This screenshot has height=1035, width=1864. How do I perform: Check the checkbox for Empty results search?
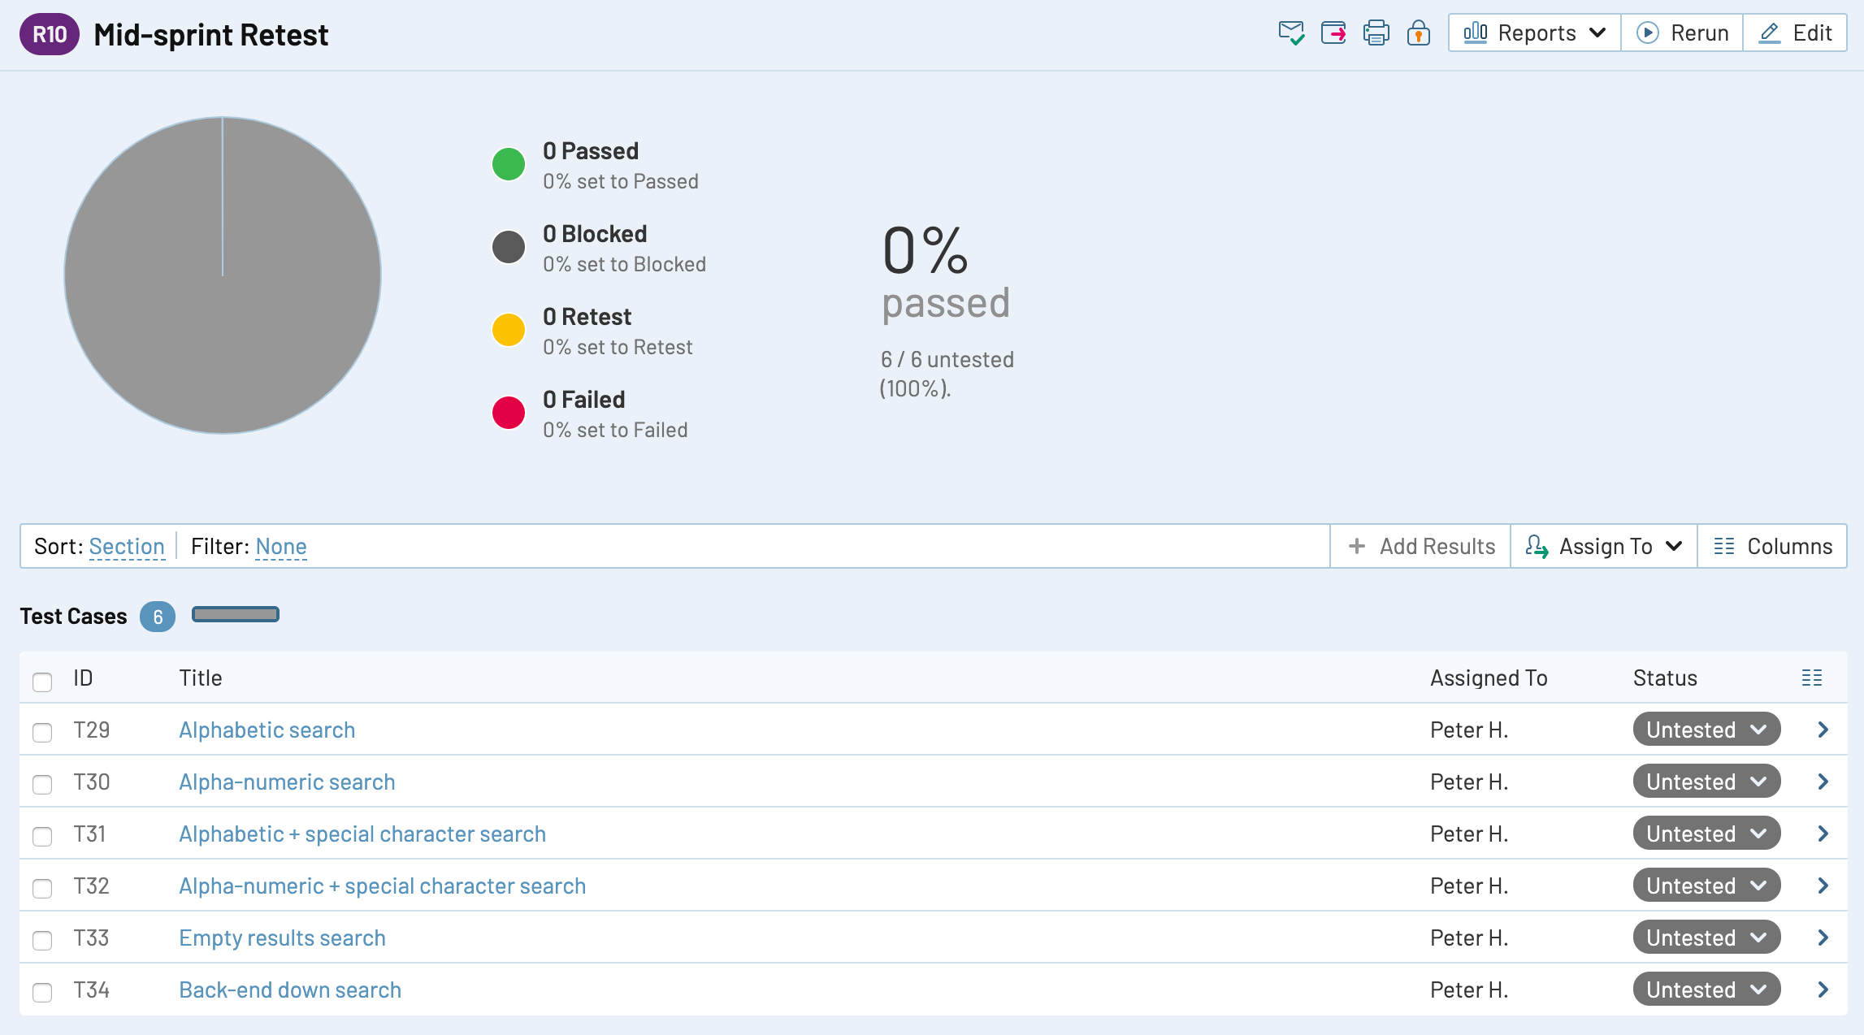[x=42, y=939]
